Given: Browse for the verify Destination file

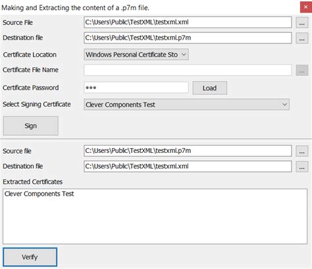Looking at the screenshot, I should click(302, 167).
